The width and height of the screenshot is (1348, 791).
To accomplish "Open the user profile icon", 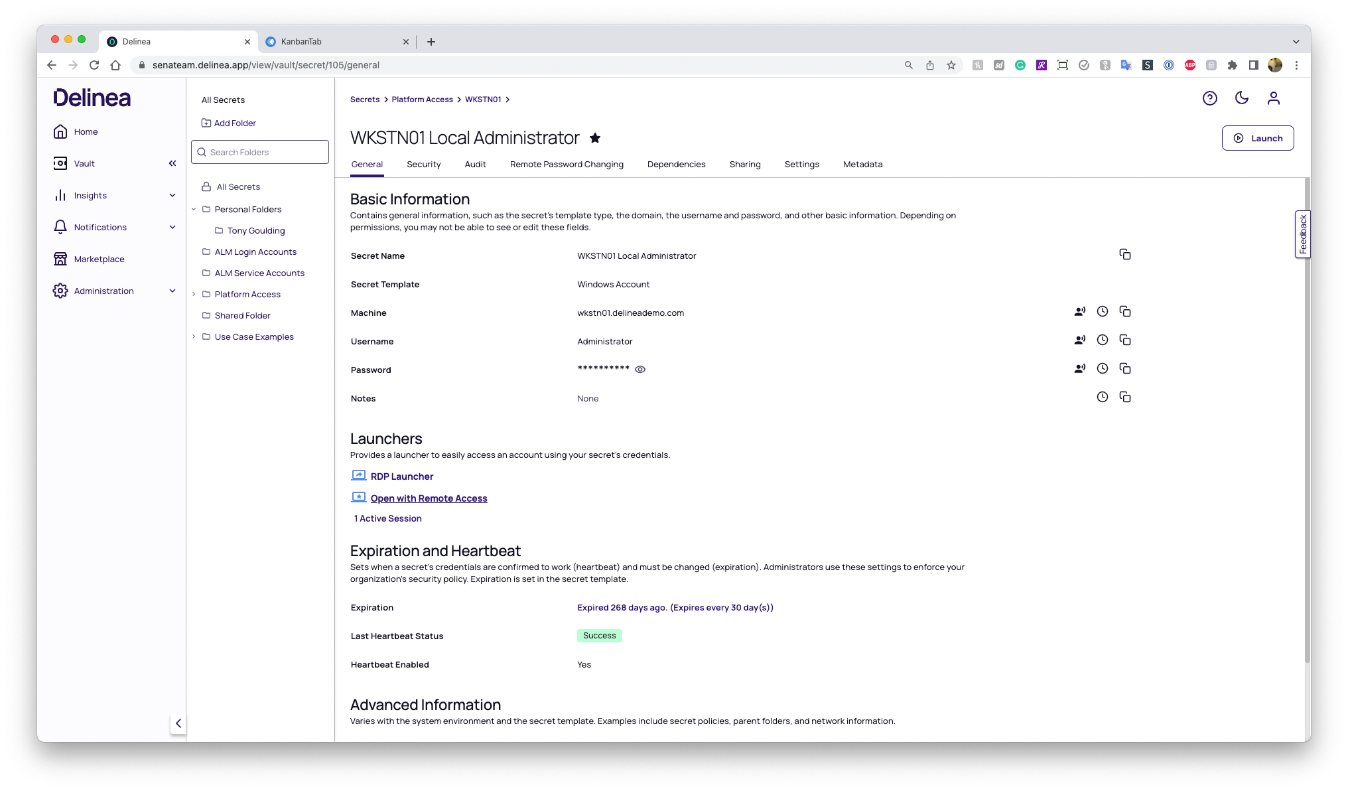I will point(1273,98).
